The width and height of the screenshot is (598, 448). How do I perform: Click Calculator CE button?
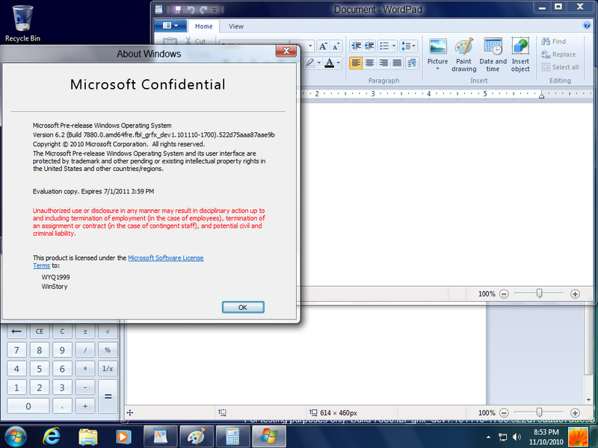coord(40,332)
